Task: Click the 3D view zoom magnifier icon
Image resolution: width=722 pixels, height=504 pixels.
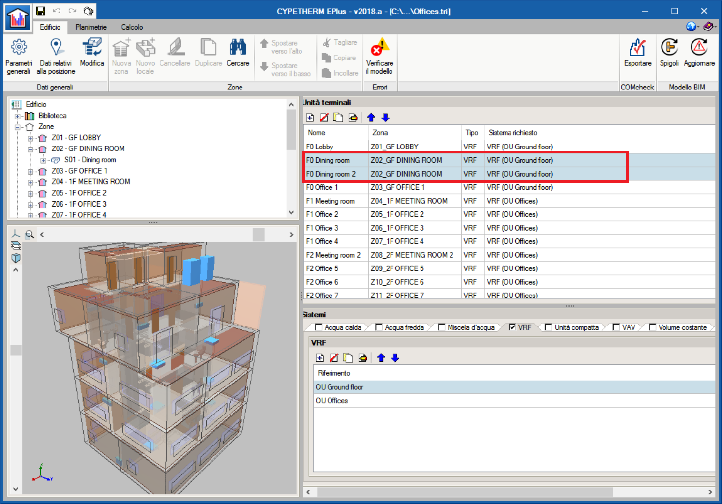Action: 30,235
